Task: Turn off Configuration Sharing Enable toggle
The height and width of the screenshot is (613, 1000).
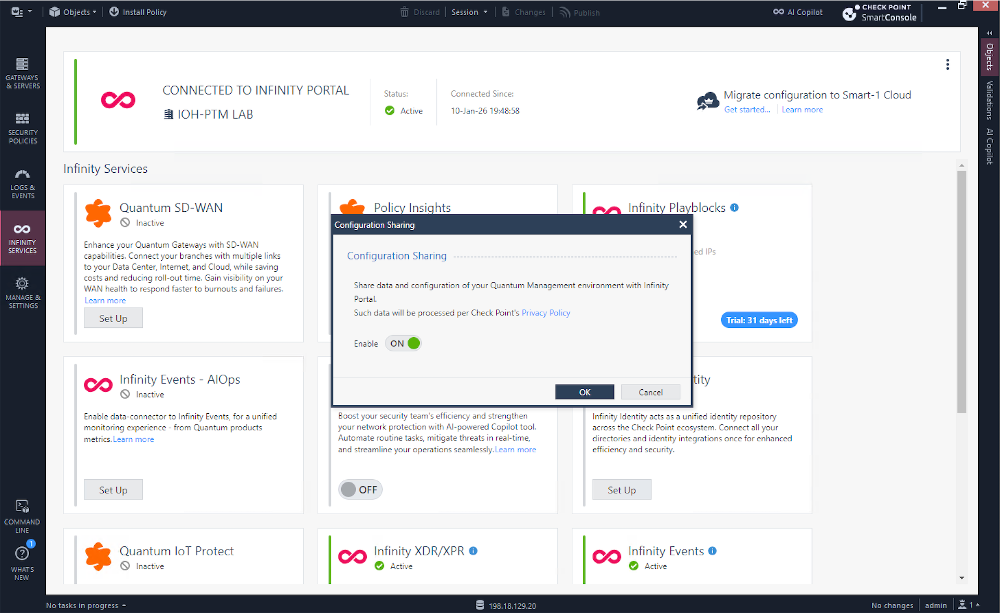Action: [403, 343]
